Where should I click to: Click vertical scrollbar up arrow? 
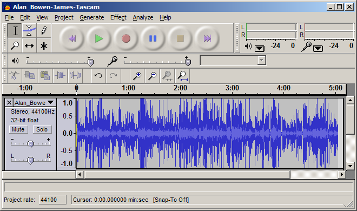pos(350,100)
